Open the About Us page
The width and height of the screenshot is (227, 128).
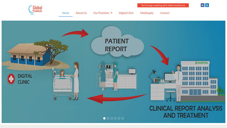(81, 13)
